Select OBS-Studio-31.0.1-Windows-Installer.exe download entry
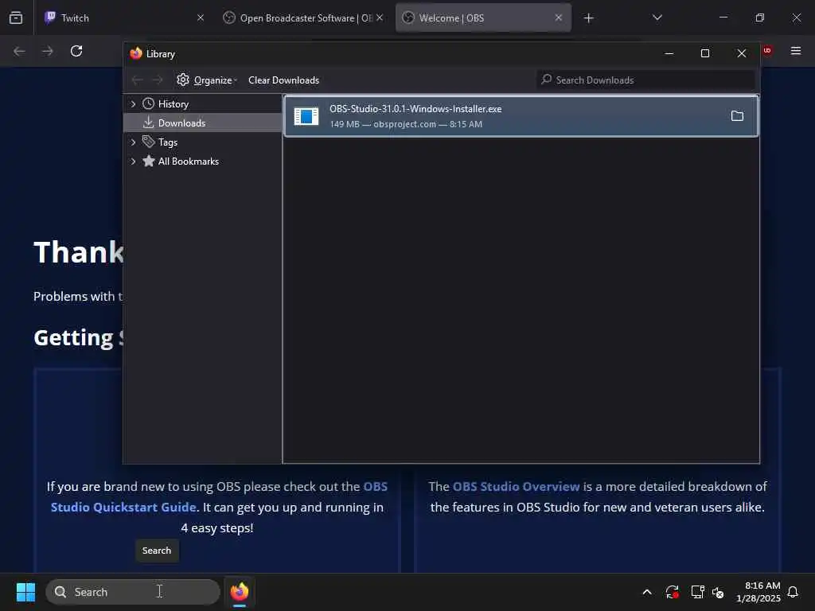 pos(521,116)
